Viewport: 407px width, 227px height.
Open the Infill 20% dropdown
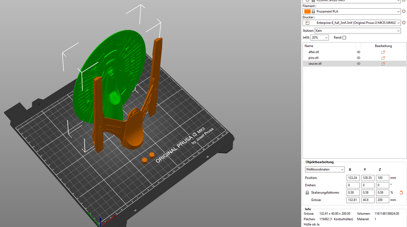[320, 37]
